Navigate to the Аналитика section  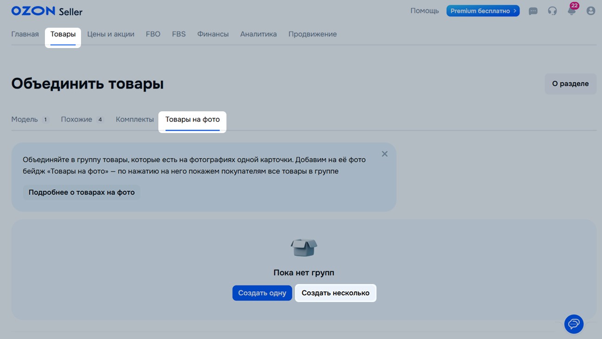point(258,34)
